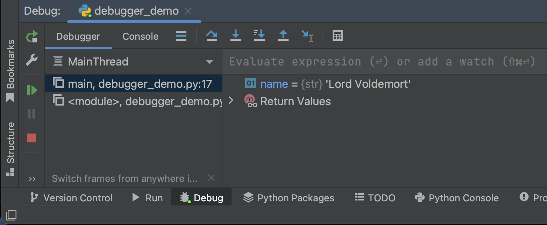The height and width of the screenshot is (225, 547).
Task: Run execution to the cursor
Action: click(307, 35)
